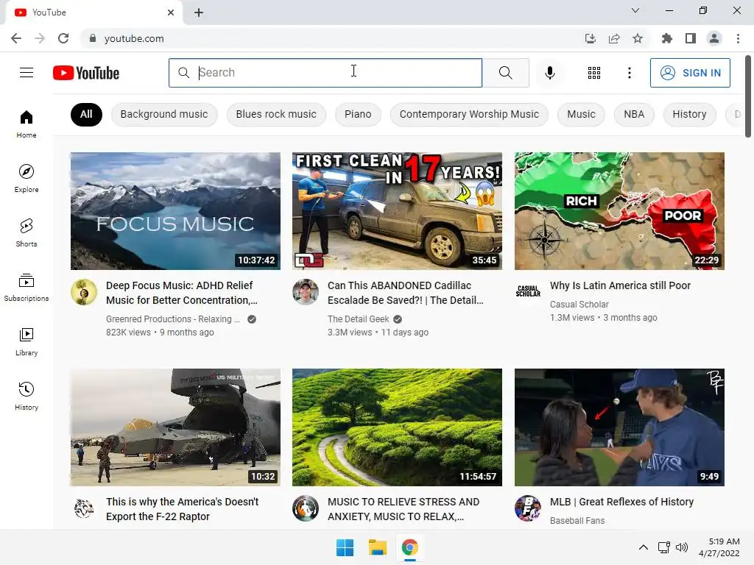
Task: Open Why Is Latin America still Poor
Action: click(x=620, y=285)
